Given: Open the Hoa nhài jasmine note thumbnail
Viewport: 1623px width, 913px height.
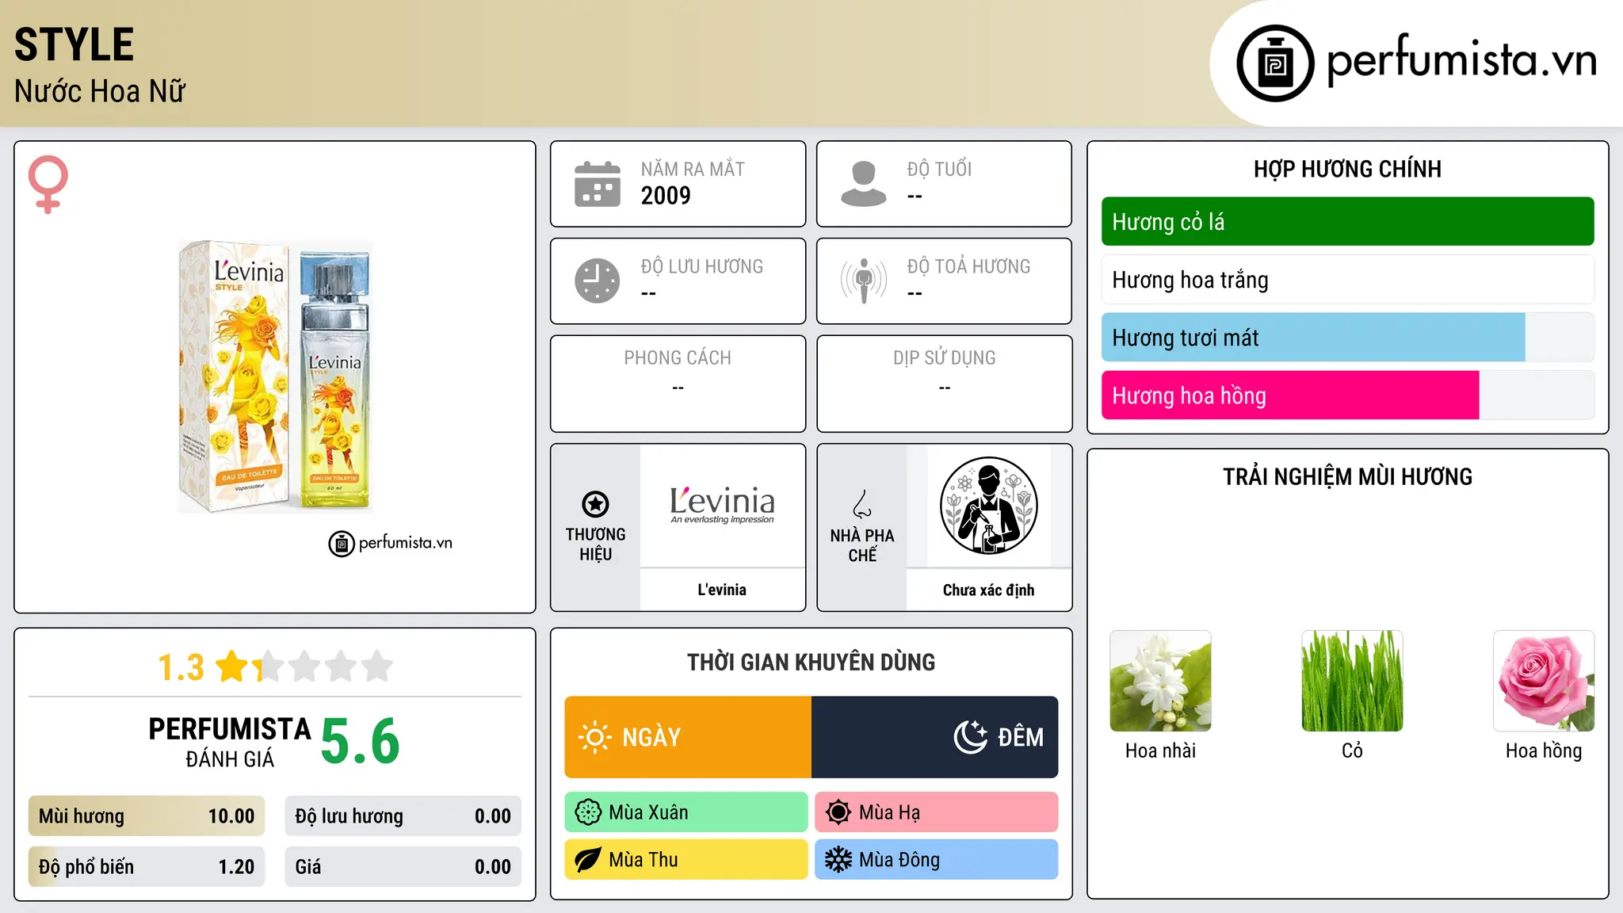Looking at the screenshot, I should [1161, 681].
